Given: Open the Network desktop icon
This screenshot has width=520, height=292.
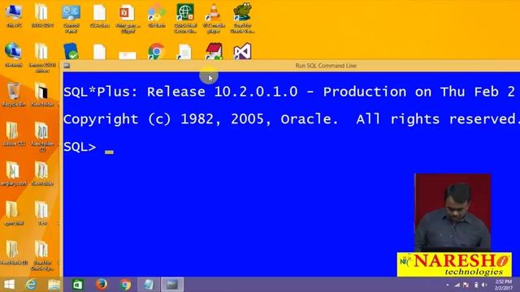Looking at the screenshot, I should click(x=14, y=55).
